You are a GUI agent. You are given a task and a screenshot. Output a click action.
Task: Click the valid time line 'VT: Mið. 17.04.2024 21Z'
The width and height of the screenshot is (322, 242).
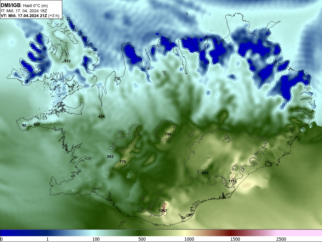[x=24, y=15]
